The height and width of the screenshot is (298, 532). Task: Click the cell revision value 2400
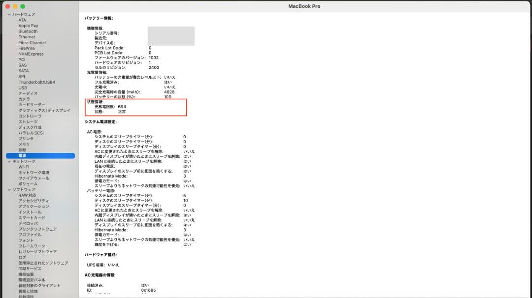pyautogui.click(x=154, y=68)
